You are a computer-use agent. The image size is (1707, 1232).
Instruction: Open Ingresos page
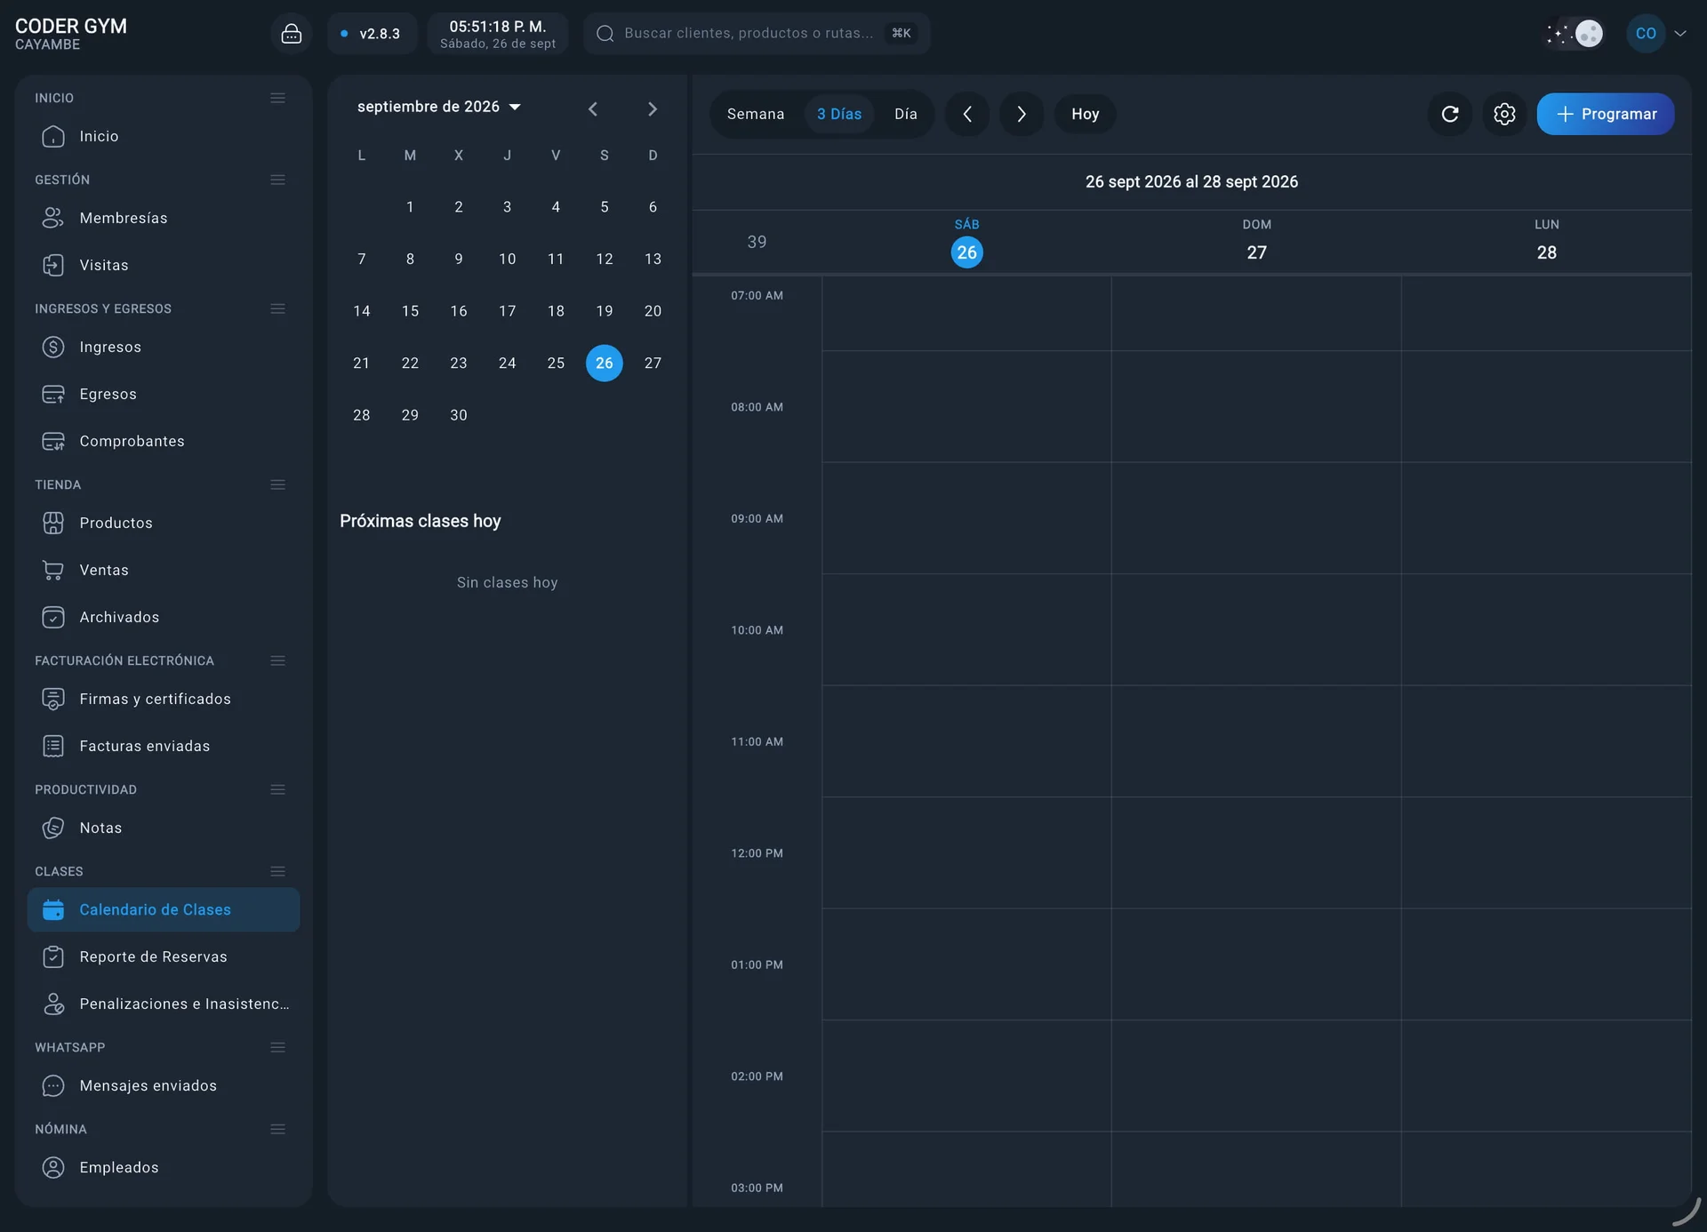[x=164, y=347]
